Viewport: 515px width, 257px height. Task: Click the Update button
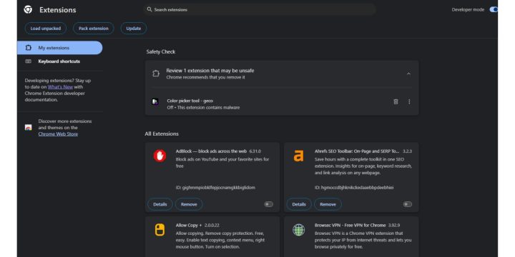pyautogui.click(x=134, y=29)
